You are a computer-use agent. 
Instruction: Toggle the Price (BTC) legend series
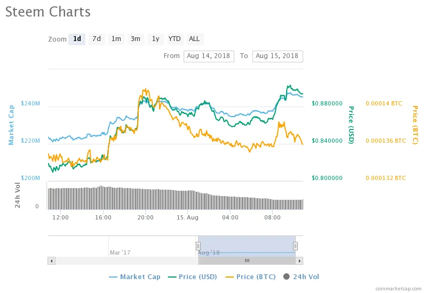pyautogui.click(x=250, y=276)
